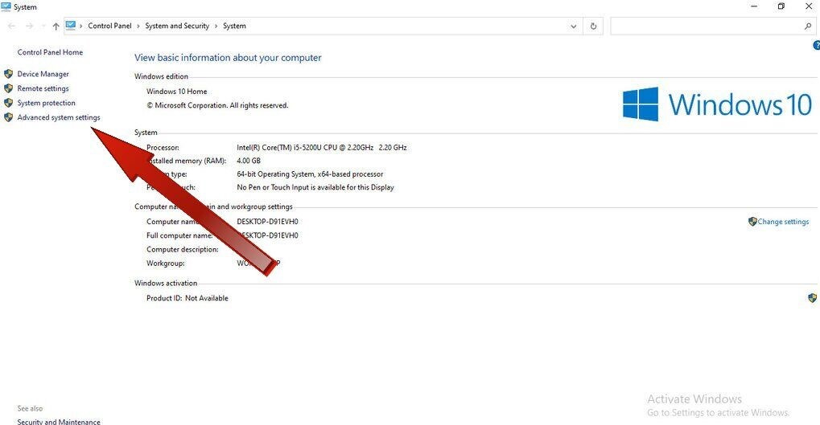Click inside the Control Panel search box
820x425 pixels.
706,26
